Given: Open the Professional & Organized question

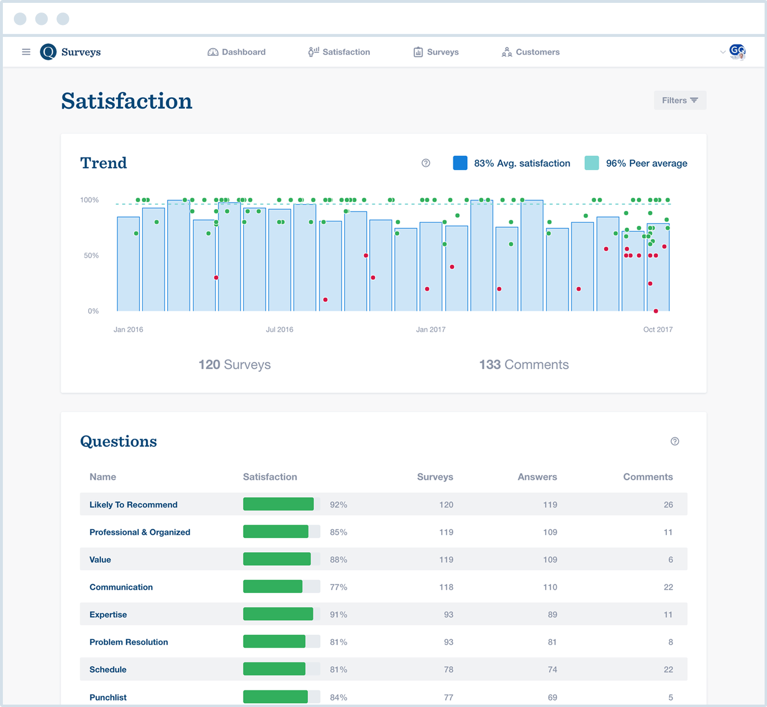Looking at the screenshot, I should click(140, 532).
